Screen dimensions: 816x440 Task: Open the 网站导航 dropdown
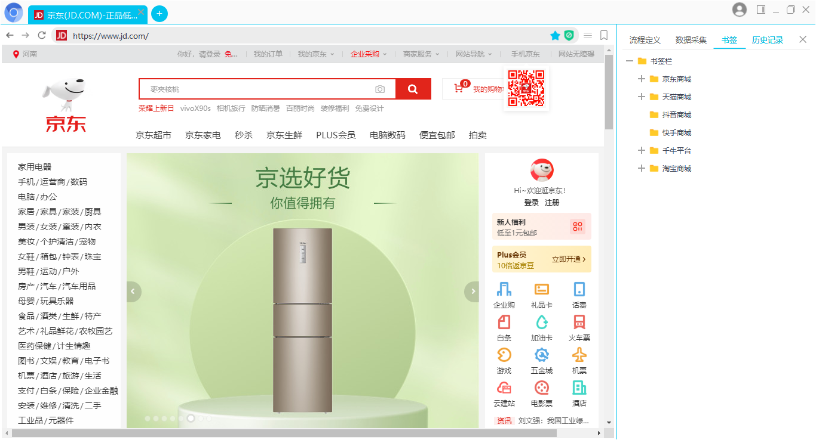click(474, 54)
